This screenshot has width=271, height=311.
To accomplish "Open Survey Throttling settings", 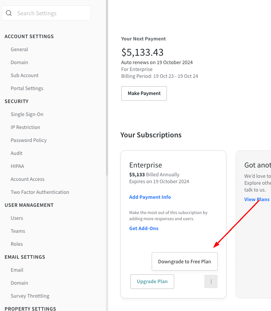I will 30,296.
